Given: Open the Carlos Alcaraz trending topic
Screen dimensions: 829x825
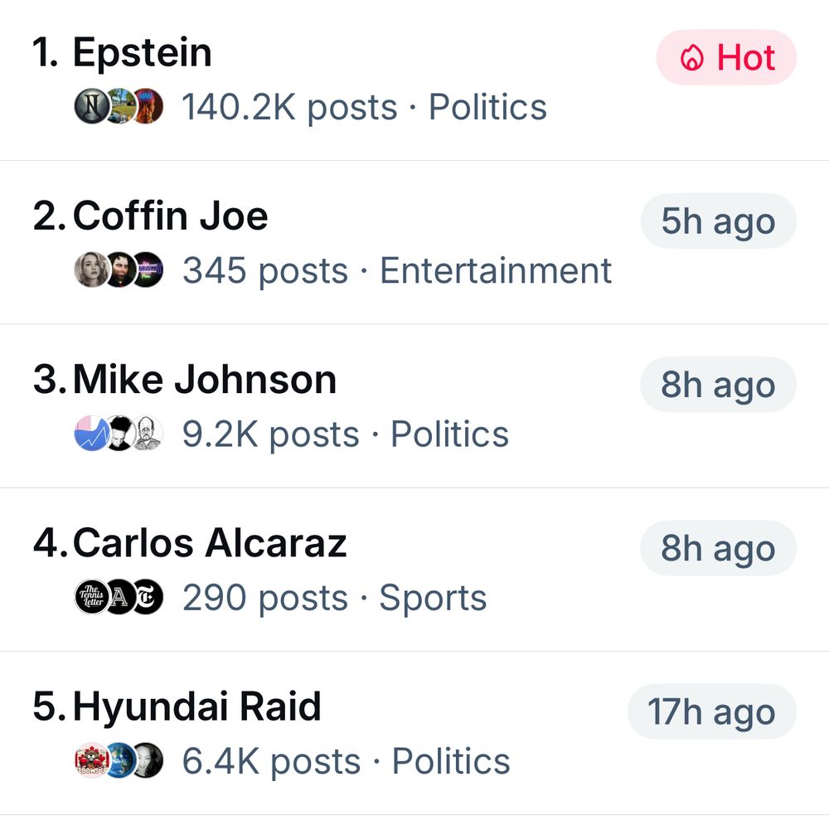Looking at the screenshot, I should pyautogui.click(x=210, y=544).
